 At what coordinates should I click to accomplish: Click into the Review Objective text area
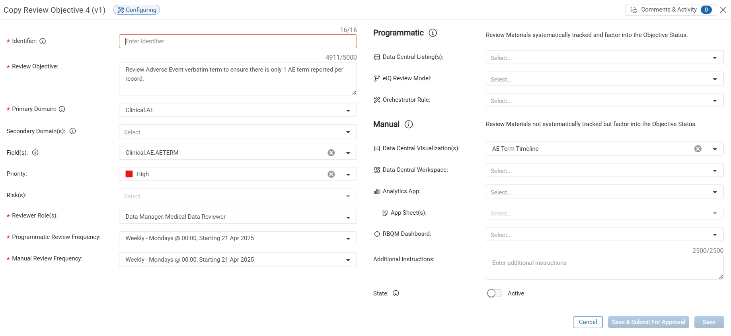(238, 79)
